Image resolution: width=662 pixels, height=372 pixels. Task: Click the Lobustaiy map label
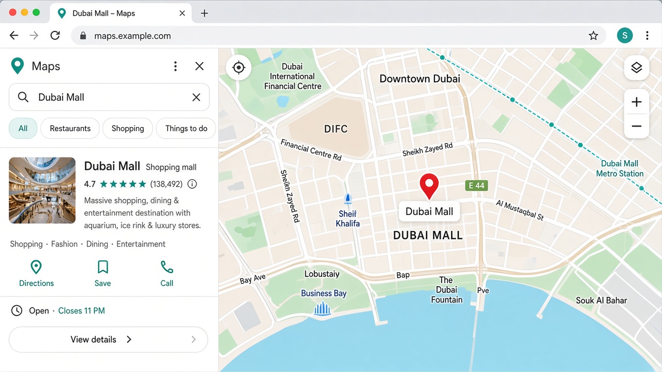tap(322, 274)
